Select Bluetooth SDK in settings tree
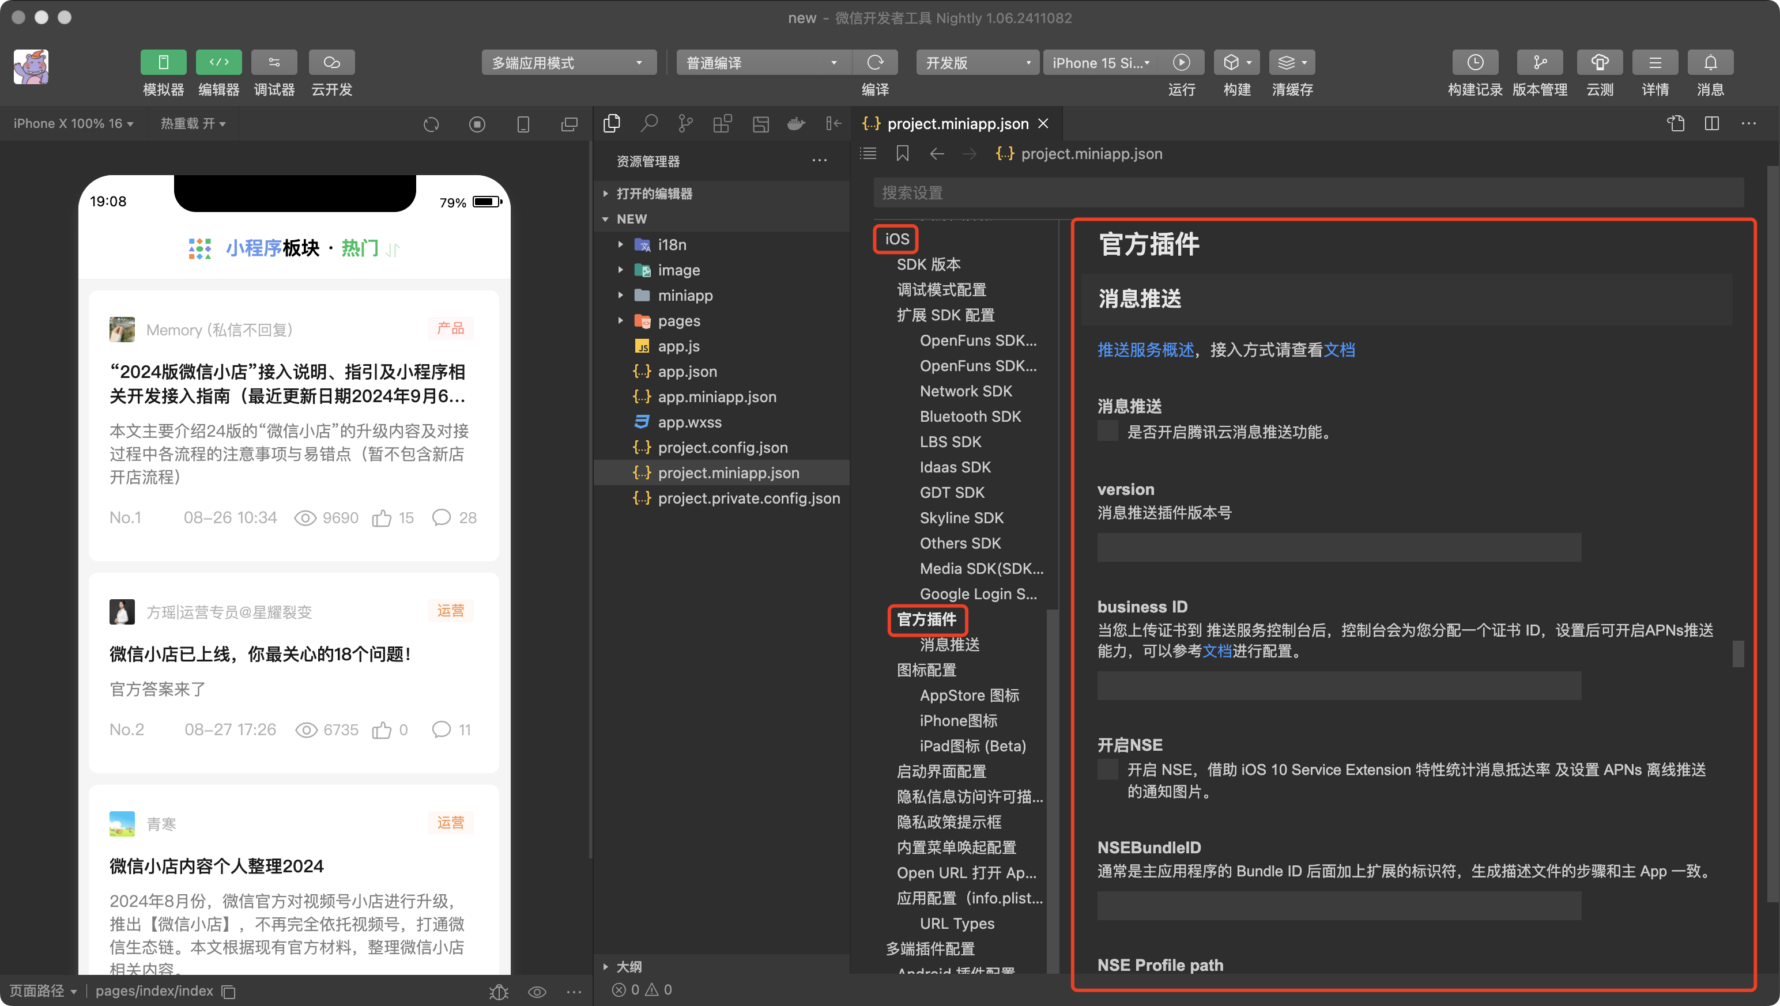Screen dimensions: 1780x1006 970,416
